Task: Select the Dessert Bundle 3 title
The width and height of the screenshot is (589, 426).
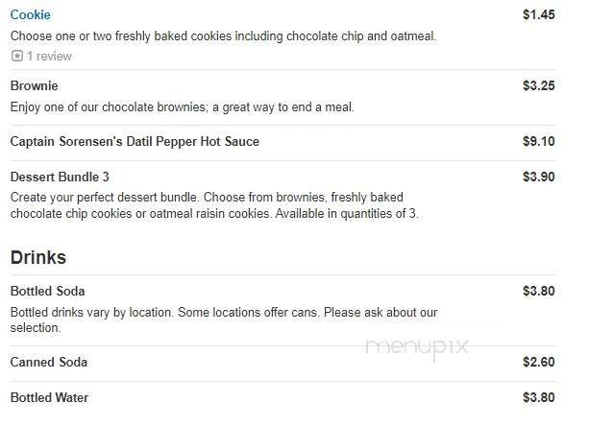Action: pos(60,177)
